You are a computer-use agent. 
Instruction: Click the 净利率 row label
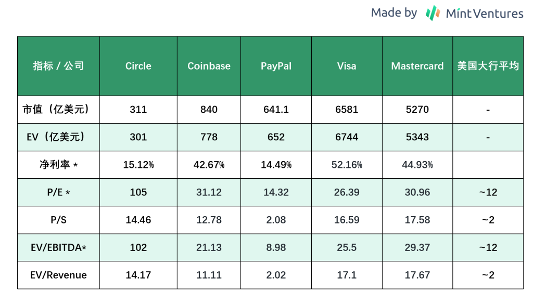tap(58, 165)
